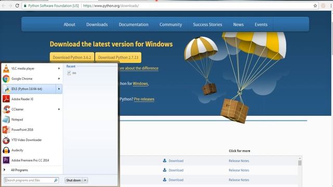
Task: Click the Shut down button
Action: click(x=73, y=180)
